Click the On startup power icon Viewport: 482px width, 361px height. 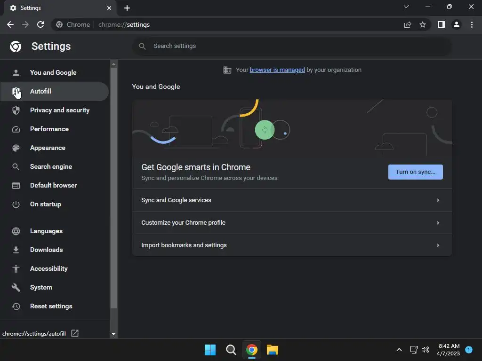tap(16, 204)
